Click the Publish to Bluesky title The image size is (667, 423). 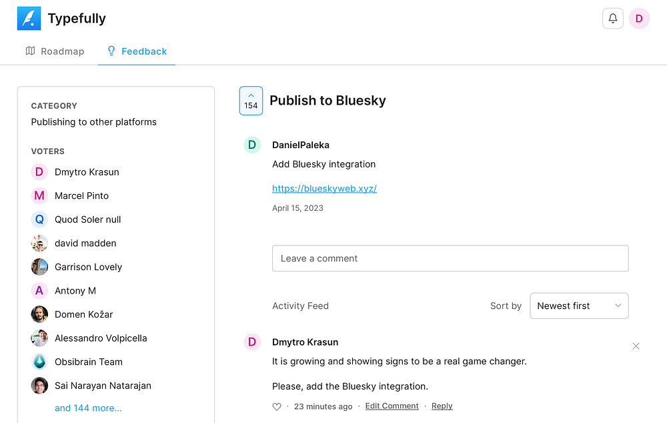click(327, 101)
